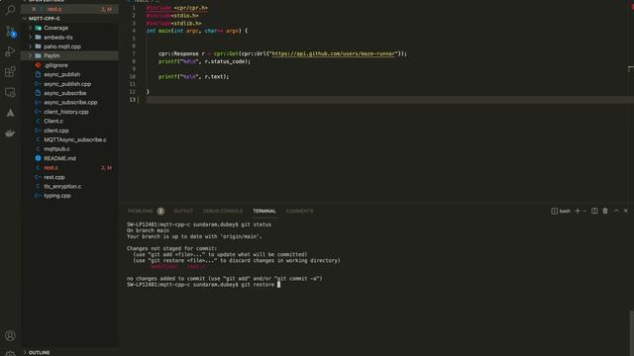Open the Run and Debug view
The image size is (634, 356).
coord(10,51)
